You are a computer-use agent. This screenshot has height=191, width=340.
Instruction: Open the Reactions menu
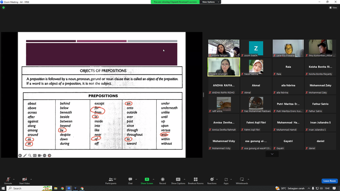tap(211, 180)
